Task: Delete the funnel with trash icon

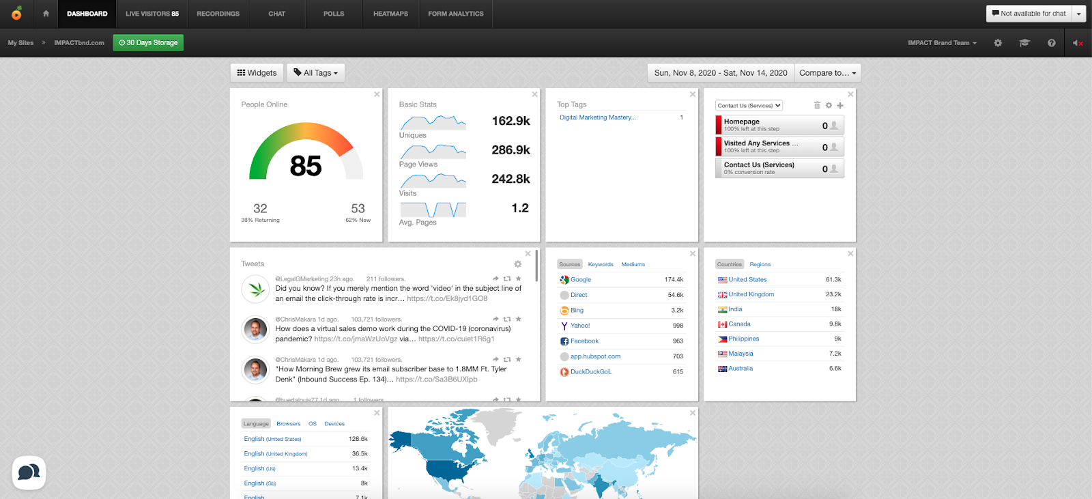Action: 817,105
